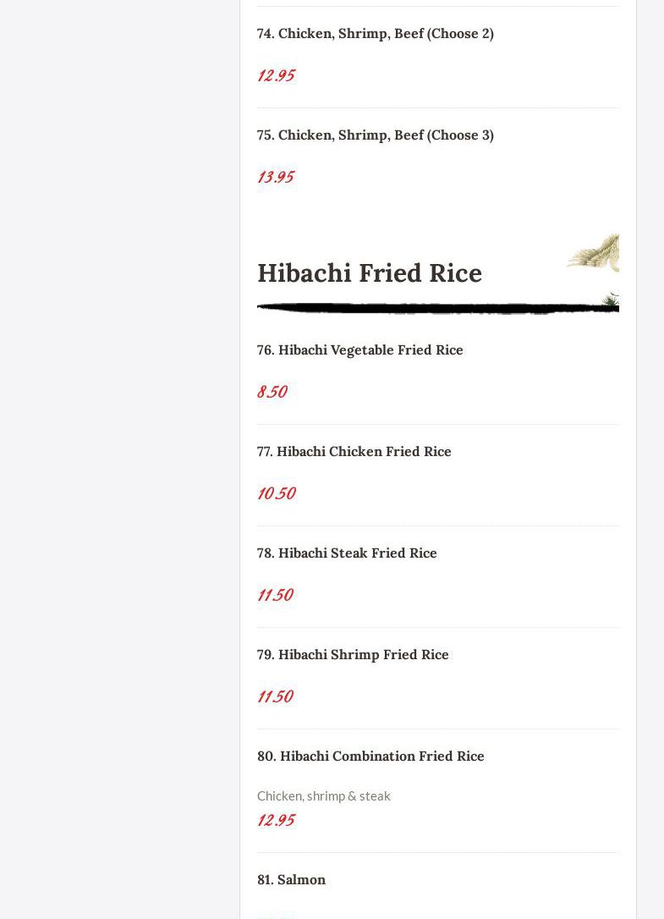Image resolution: width=664 pixels, height=919 pixels.
Task: Open 78. Hibachi Steak Fried Rice
Action: (x=347, y=553)
